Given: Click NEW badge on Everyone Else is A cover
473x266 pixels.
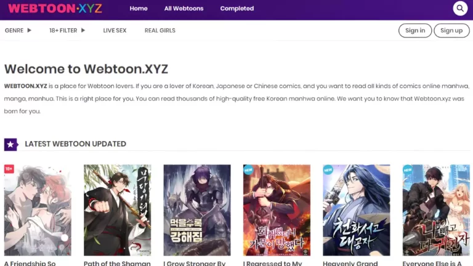Looking at the screenshot, I should click(x=408, y=170).
